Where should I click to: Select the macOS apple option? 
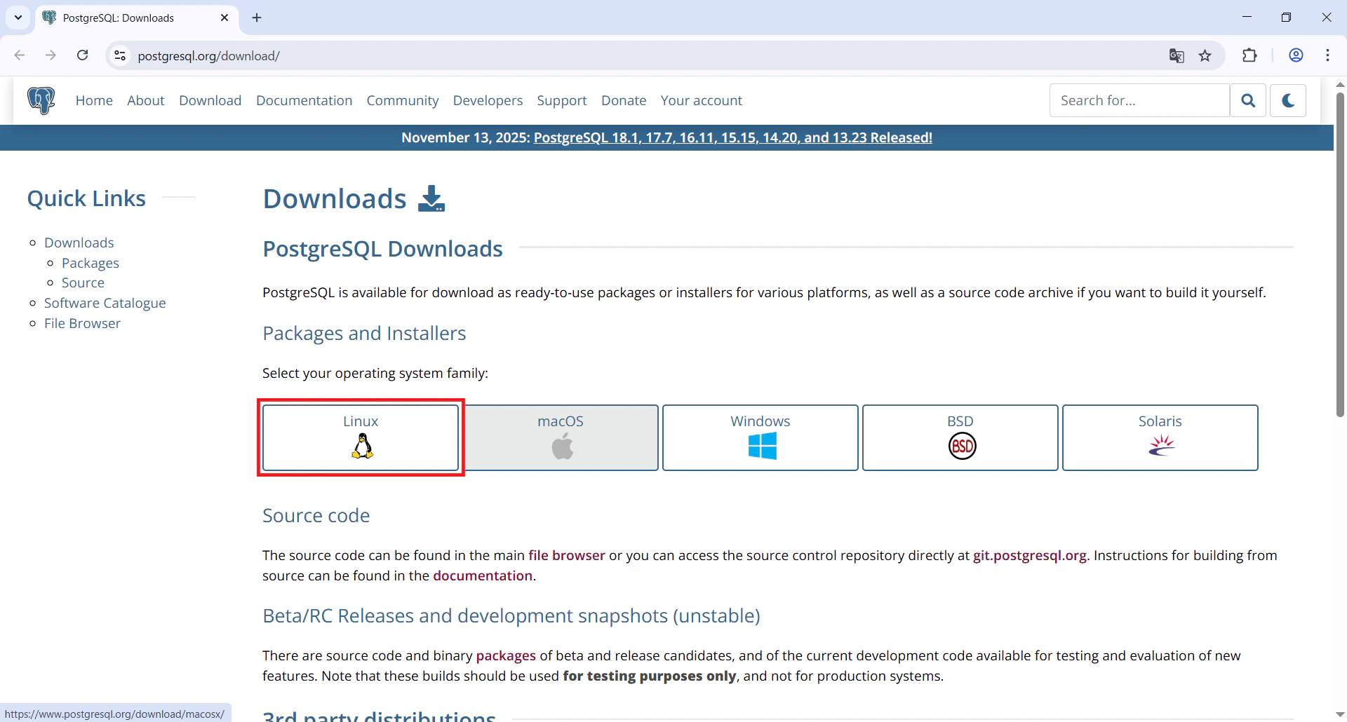point(561,437)
